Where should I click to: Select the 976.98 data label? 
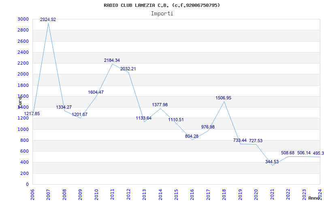tap(208, 127)
